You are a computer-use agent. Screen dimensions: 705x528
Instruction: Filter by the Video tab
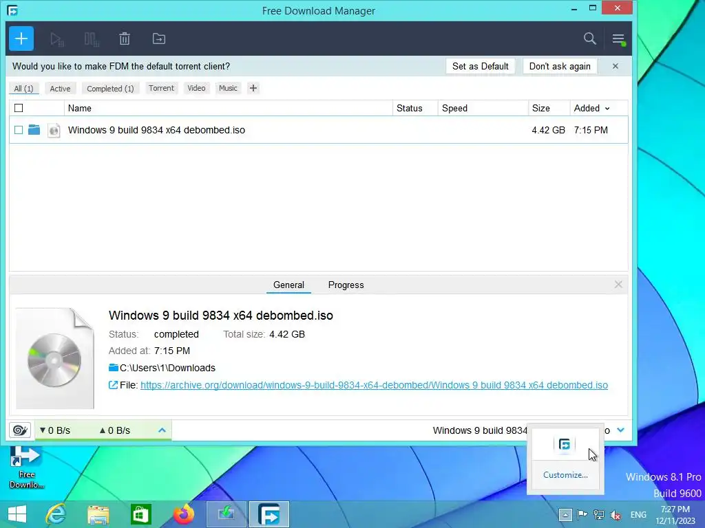196,88
